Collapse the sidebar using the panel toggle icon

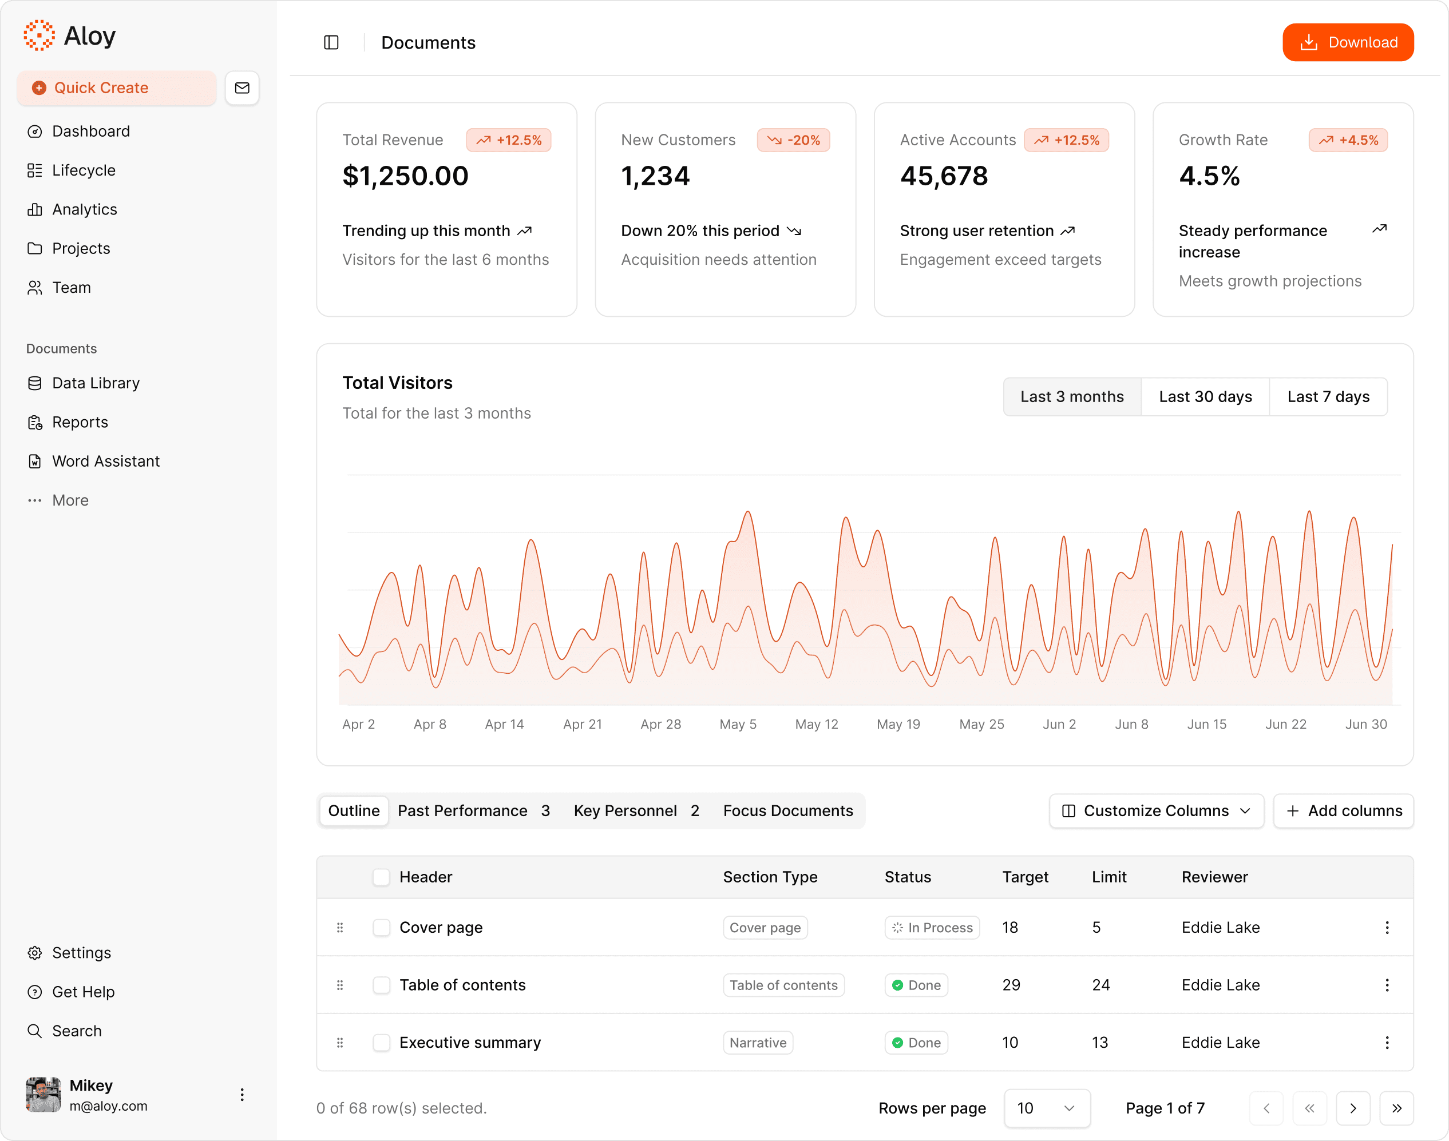coord(331,42)
